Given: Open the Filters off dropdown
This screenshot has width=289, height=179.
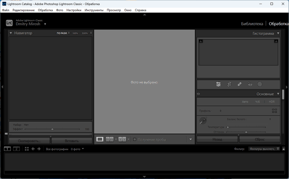Looking at the screenshot, I should pyautogui.click(x=264, y=149).
